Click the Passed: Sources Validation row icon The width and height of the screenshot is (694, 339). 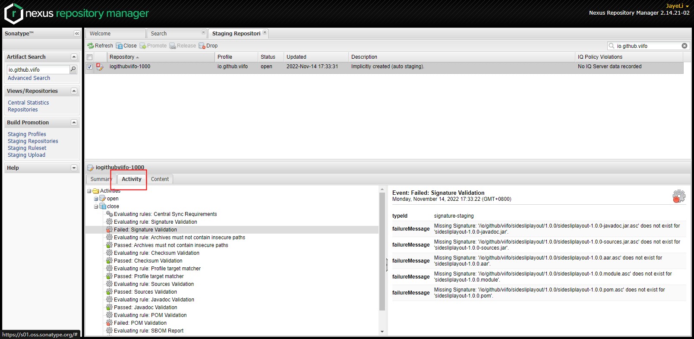click(x=110, y=292)
